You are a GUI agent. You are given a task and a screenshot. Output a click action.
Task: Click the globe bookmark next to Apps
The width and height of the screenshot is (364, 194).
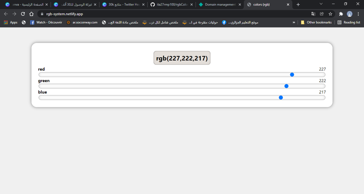tap(24, 22)
